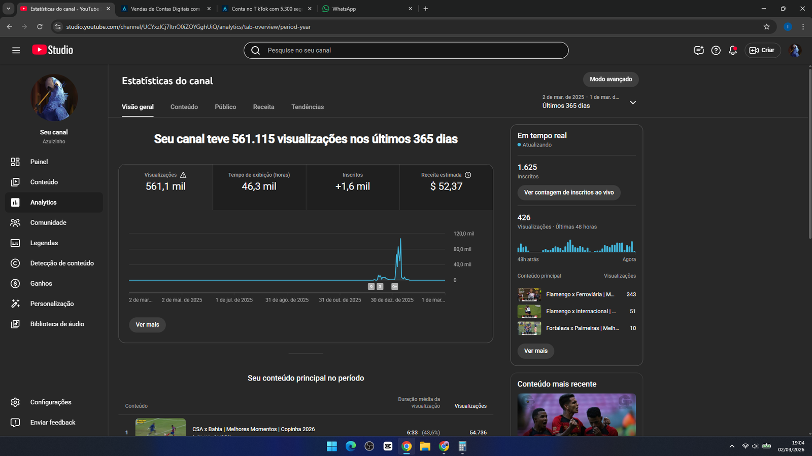Toggle the sidebar with the hamburger menu

coord(16,50)
